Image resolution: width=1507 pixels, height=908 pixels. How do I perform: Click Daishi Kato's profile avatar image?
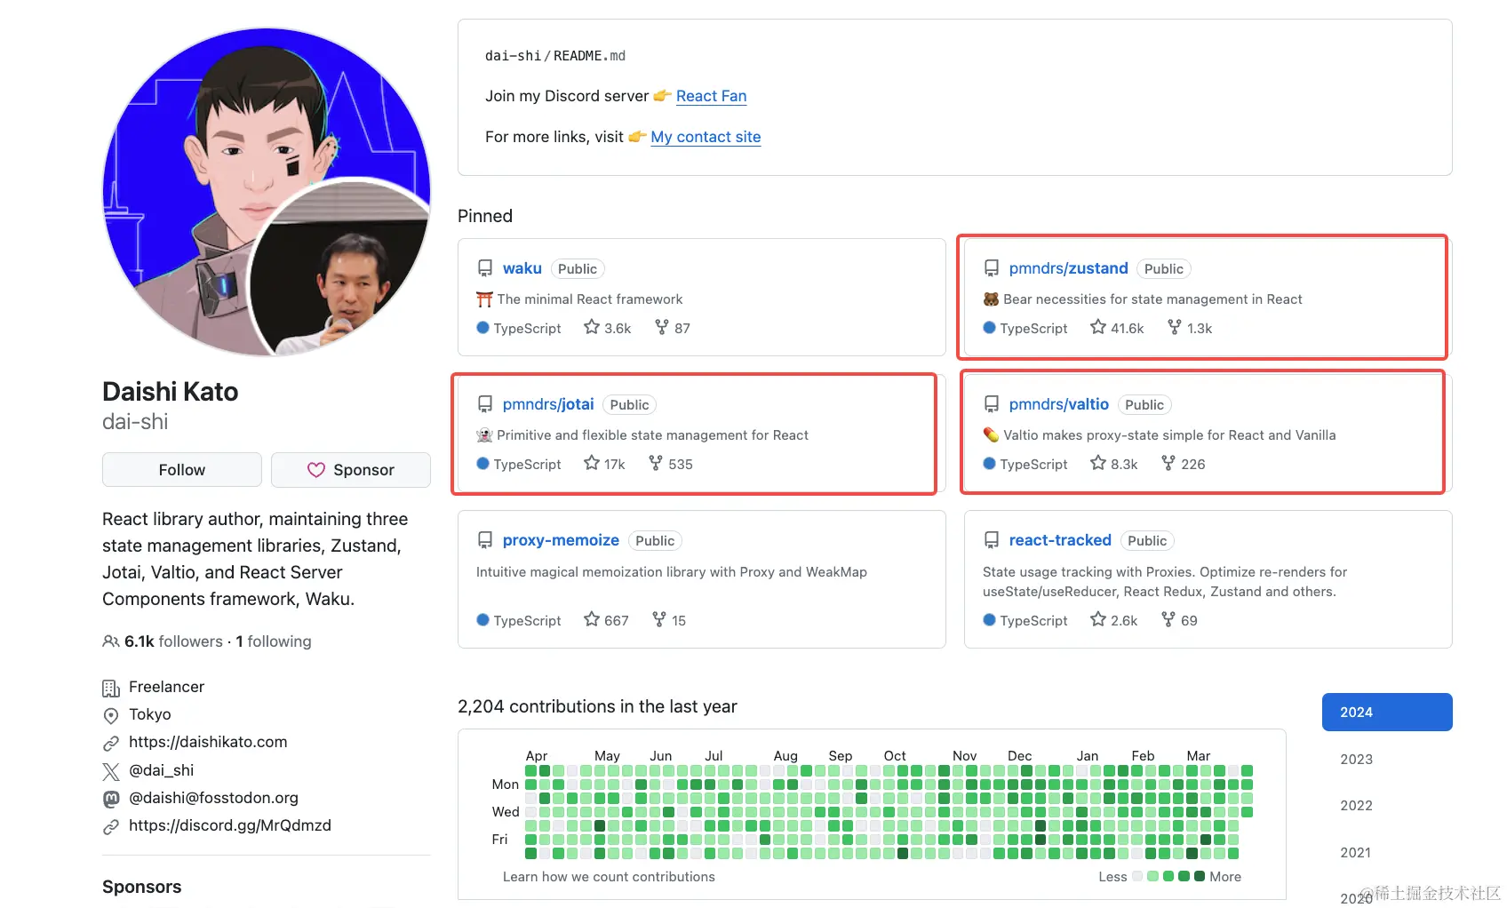[x=267, y=192]
